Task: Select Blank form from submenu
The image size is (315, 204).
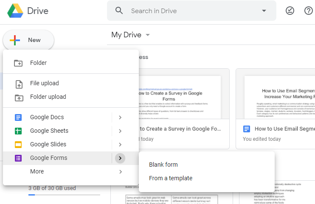Action: pyautogui.click(x=163, y=165)
